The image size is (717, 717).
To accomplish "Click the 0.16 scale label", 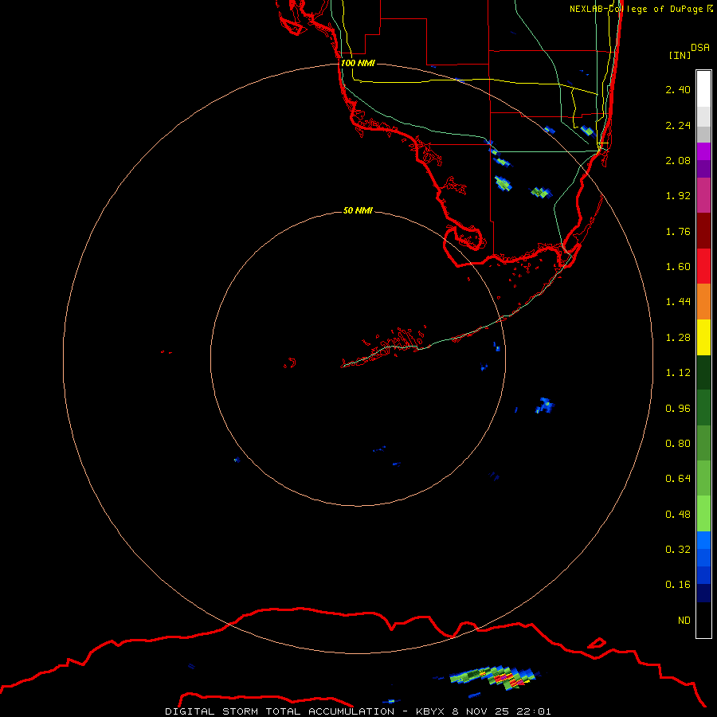I will click(678, 585).
